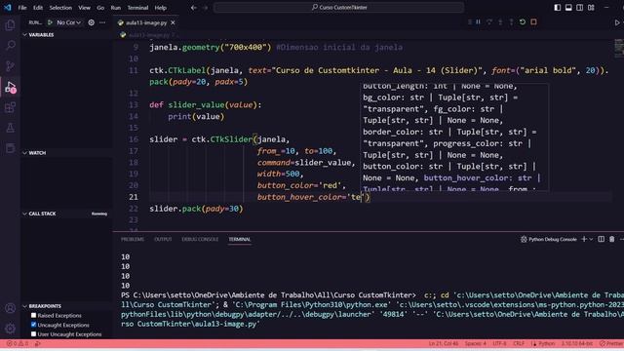Open the Accounts icon in activity bar

pyautogui.click(x=11, y=308)
